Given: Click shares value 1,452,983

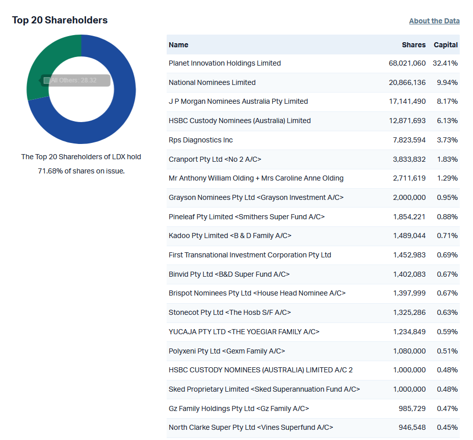Looking at the screenshot, I should point(409,255).
